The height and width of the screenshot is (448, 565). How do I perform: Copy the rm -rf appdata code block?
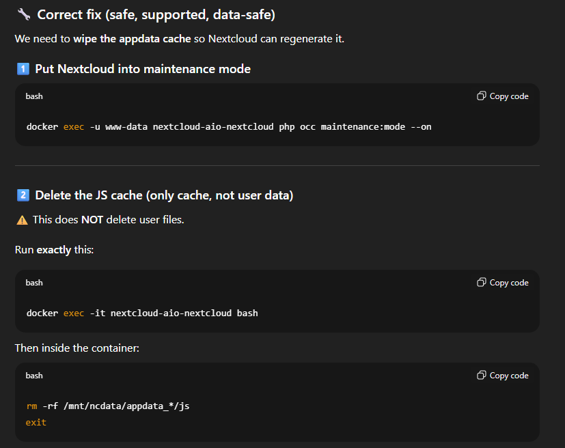click(x=503, y=376)
